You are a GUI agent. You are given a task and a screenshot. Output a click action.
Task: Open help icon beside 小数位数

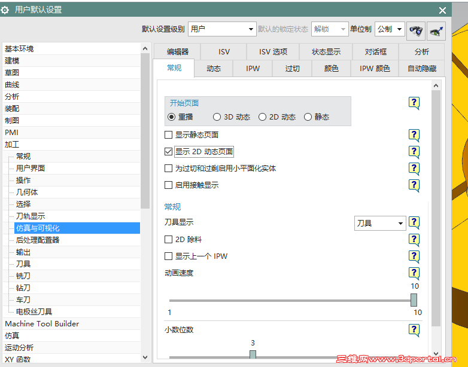pos(414,330)
